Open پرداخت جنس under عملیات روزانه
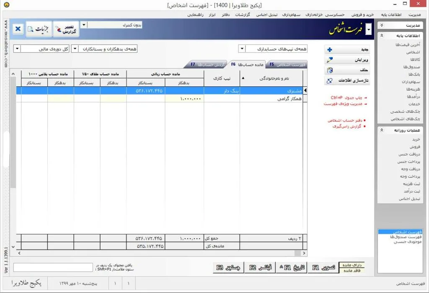Viewport: 429px width, 293px height. 408,161
